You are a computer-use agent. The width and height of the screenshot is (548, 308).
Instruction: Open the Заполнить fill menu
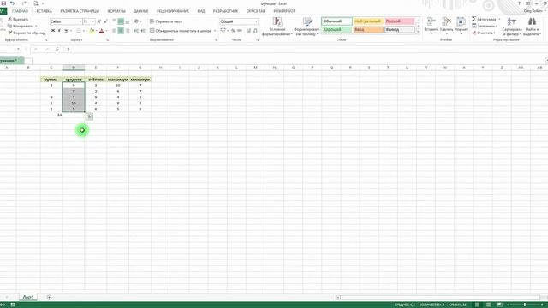click(x=485, y=26)
